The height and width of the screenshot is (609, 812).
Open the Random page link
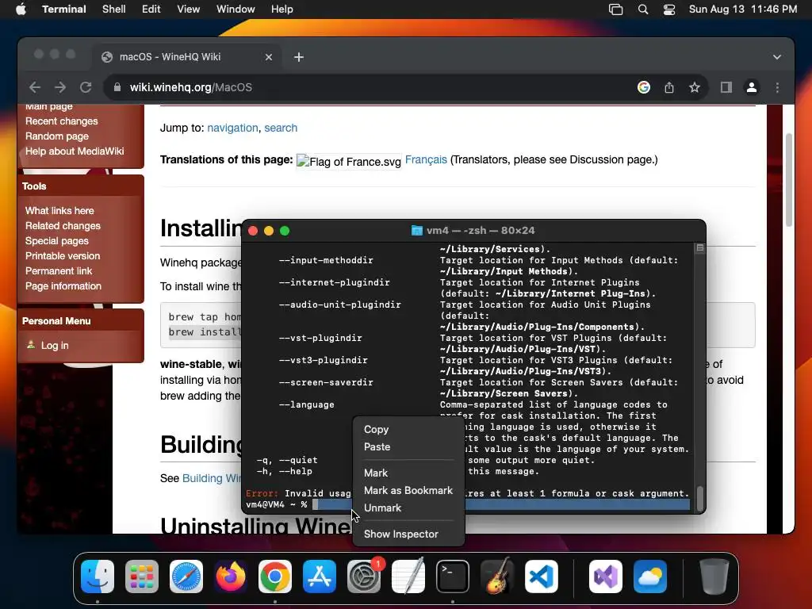(57, 136)
